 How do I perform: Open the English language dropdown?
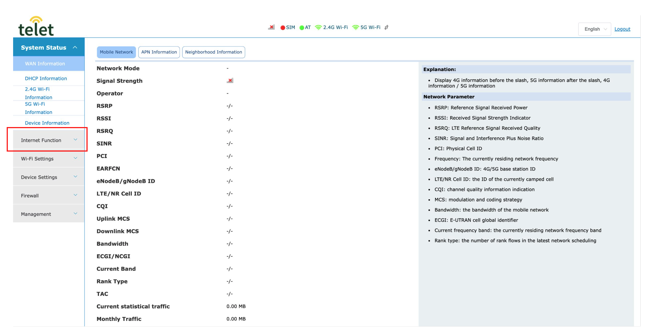coord(594,29)
